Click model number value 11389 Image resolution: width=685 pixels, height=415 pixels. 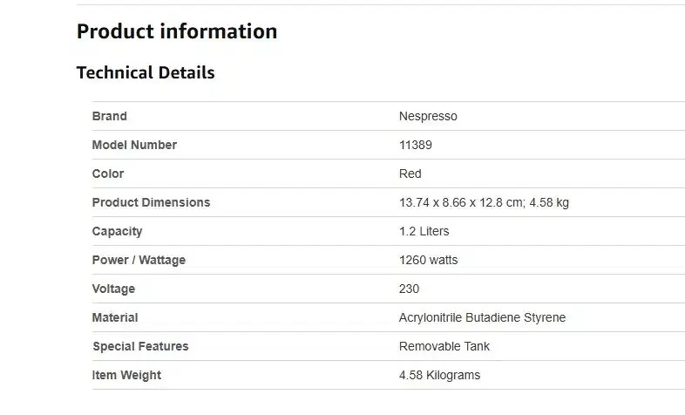(x=416, y=145)
